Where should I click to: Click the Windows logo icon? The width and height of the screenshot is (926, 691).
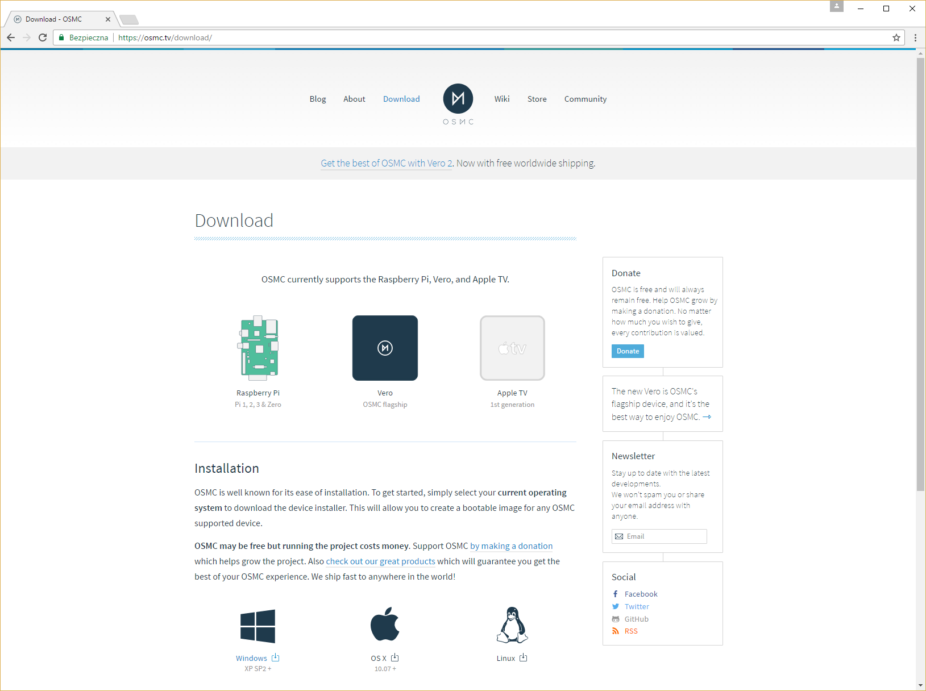258,626
